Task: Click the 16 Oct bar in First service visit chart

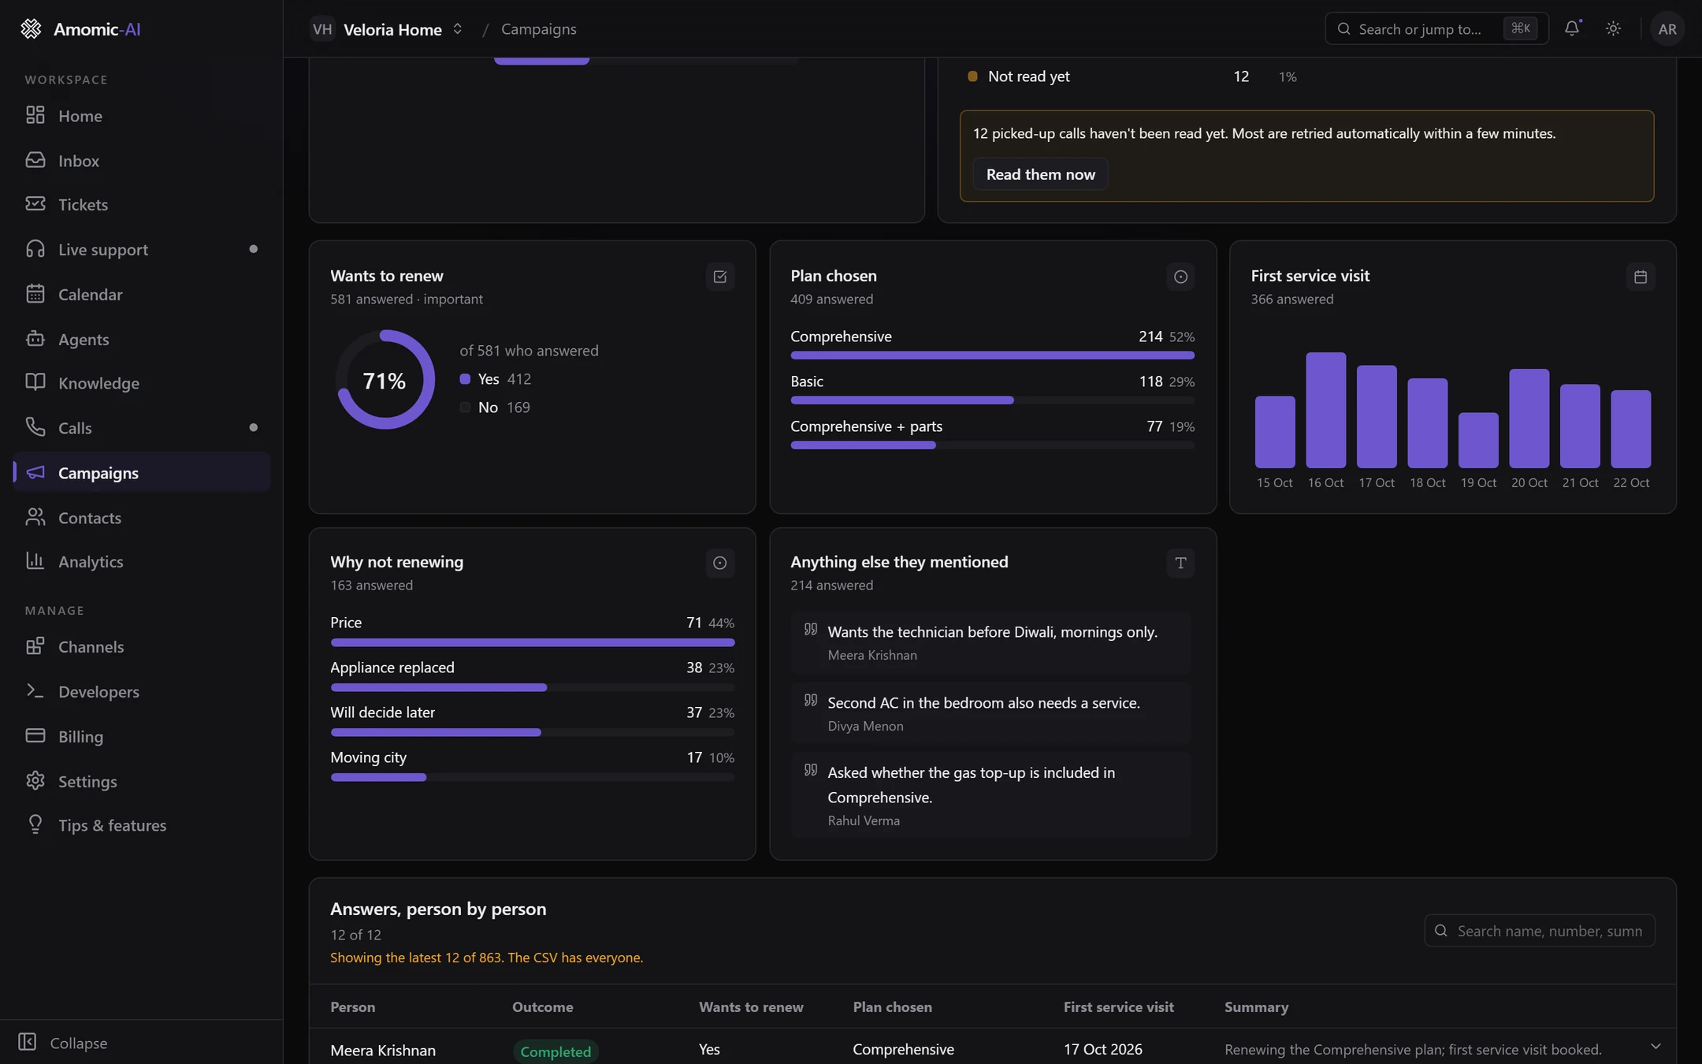Action: (x=1325, y=410)
